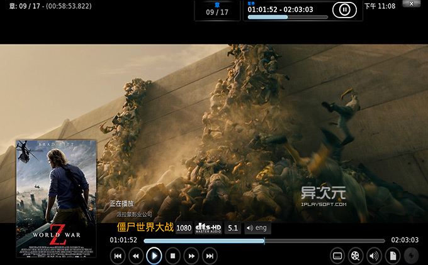
Task: Click the yellow movie title 僵尸世界大战
Action: coord(145,227)
